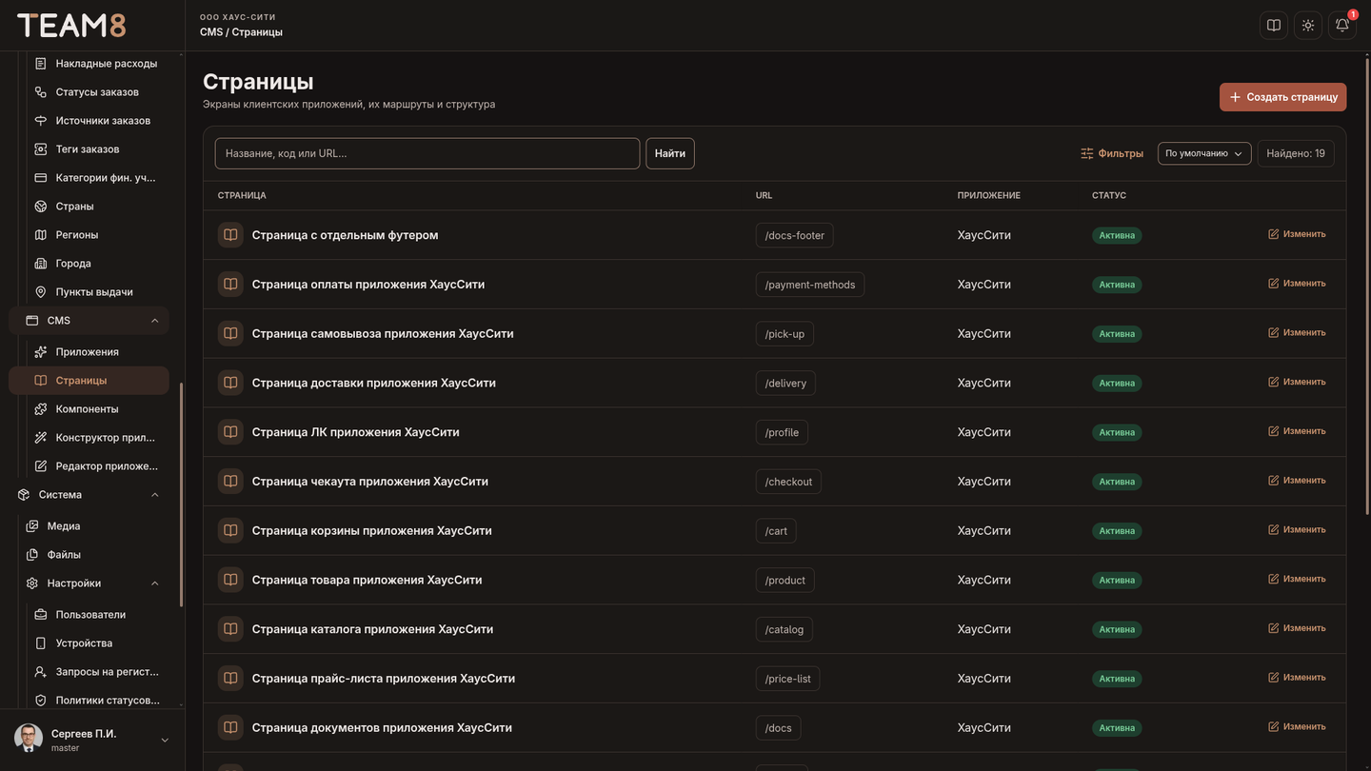The height and width of the screenshot is (771, 1371).
Task: Click the Активна badge in the /catalog row
Action: 1117,629
